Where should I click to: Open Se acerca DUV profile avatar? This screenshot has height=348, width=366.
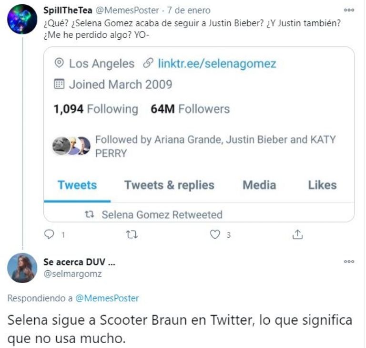(x=22, y=268)
